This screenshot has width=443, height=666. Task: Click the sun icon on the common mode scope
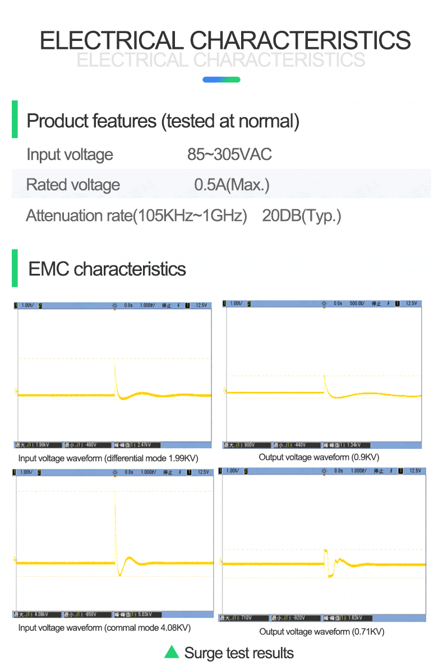(114, 472)
